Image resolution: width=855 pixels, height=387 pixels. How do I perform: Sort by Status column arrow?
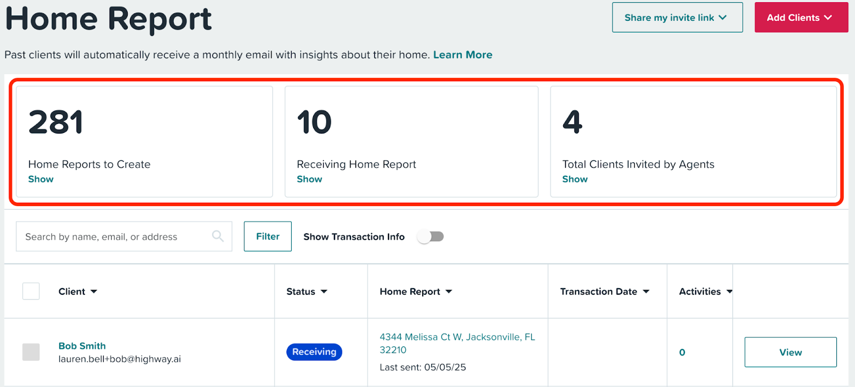324,291
